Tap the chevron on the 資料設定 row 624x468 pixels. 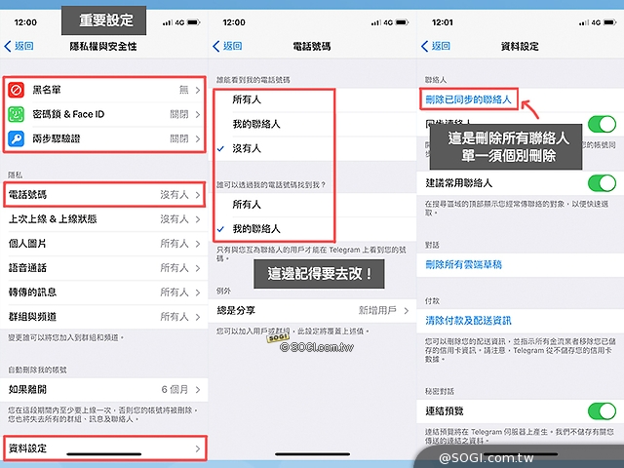pyautogui.click(x=198, y=448)
